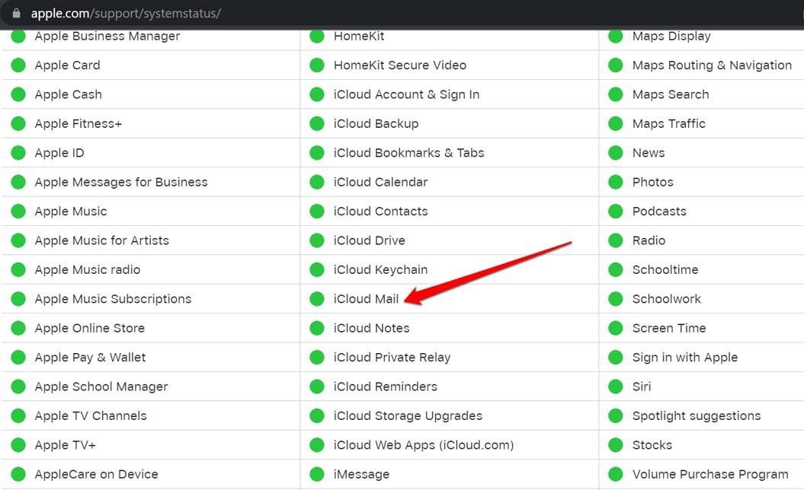Click green status dot beside Apple Cash
The height and width of the screenshot is (490, 804).
(x=18, y=94)
